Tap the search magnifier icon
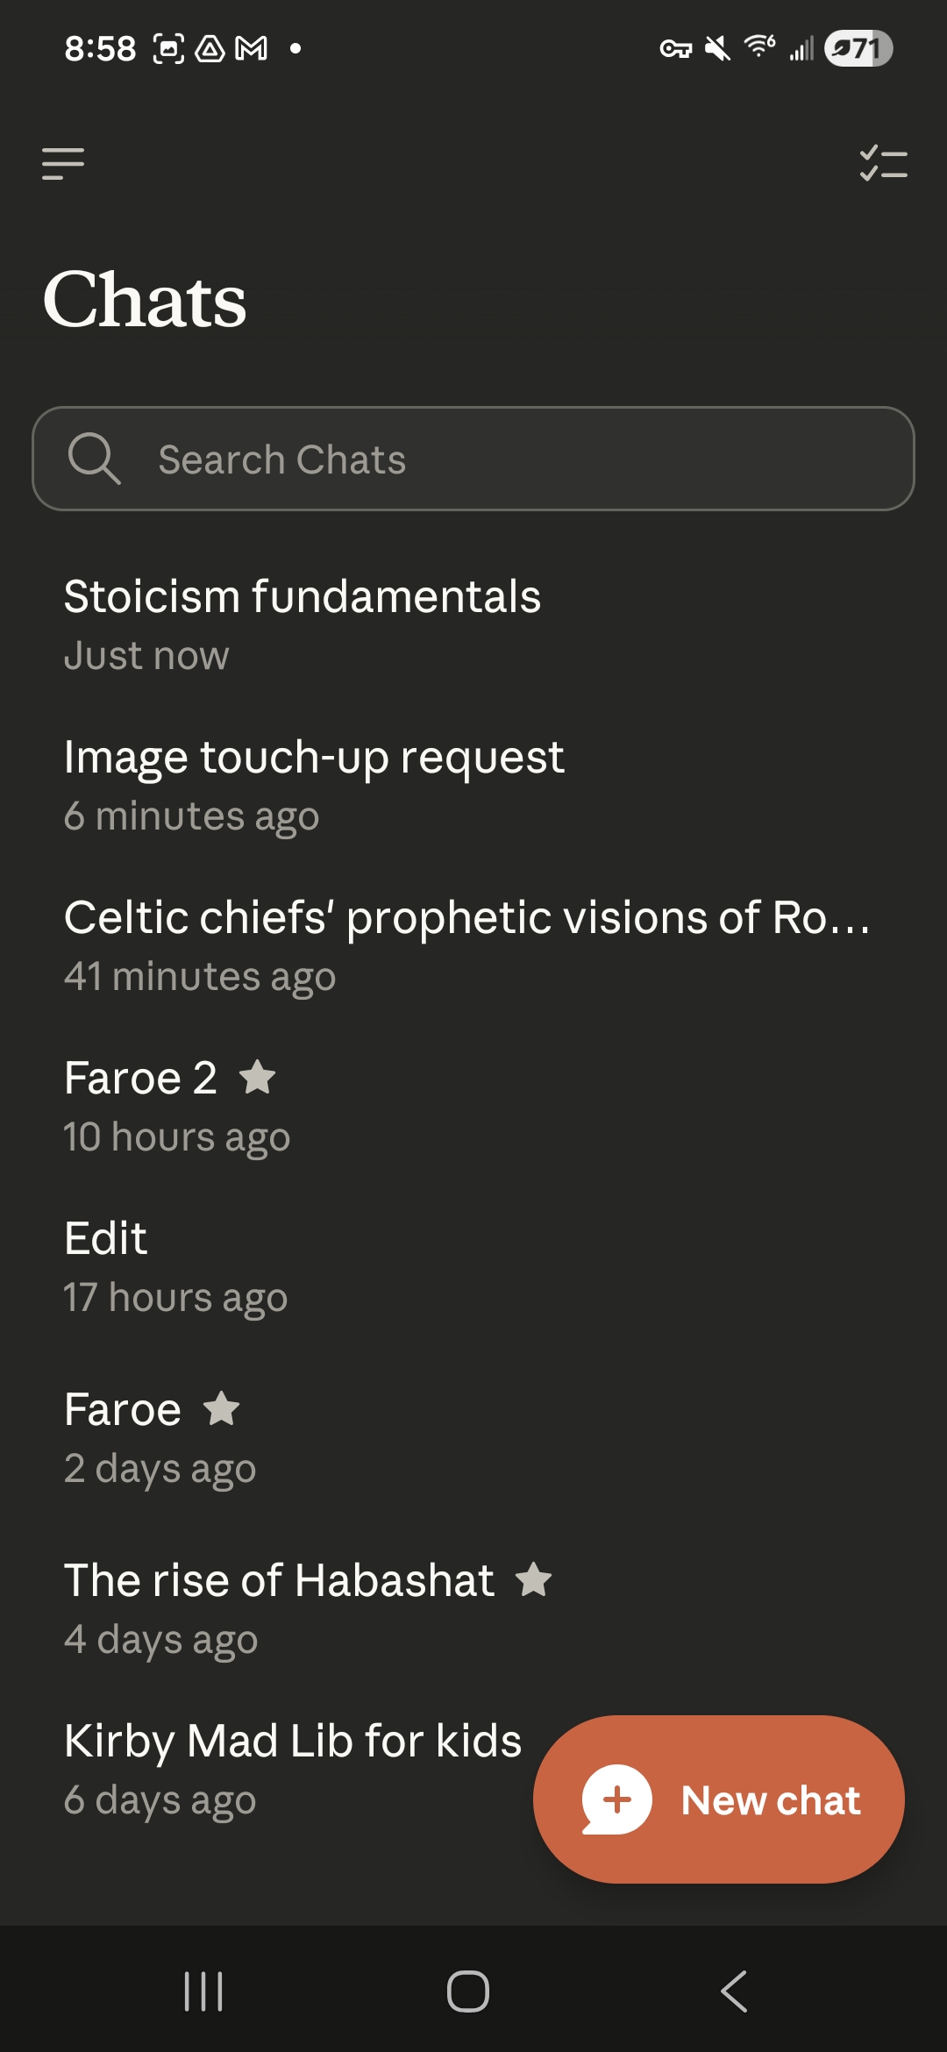The width and height of the screenshot is (947, 2052). pyautogui.click(x=94, y=459)
